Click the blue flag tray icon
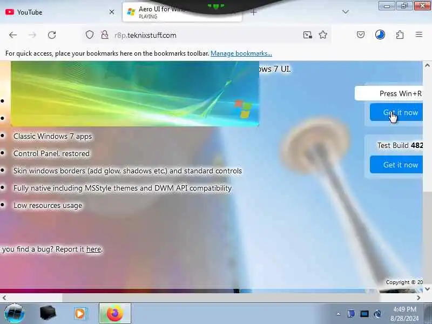This screenshot has height=324, width=432. [351, 314]
